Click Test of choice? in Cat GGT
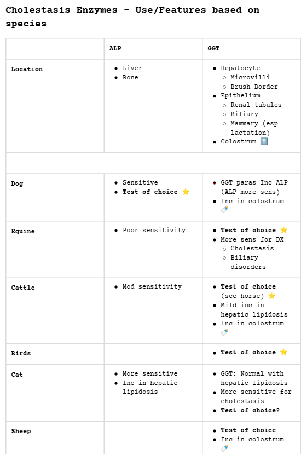Screen dimensions: 301x454 point(250,410)
